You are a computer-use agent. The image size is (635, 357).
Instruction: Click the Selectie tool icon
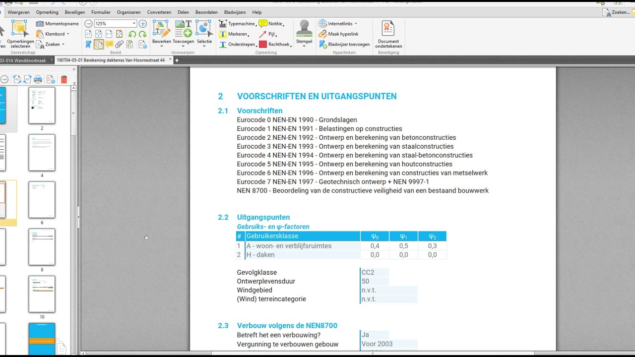tap(204, 29)
